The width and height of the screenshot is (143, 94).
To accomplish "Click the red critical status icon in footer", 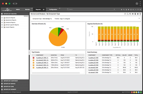I will (132, 92).
